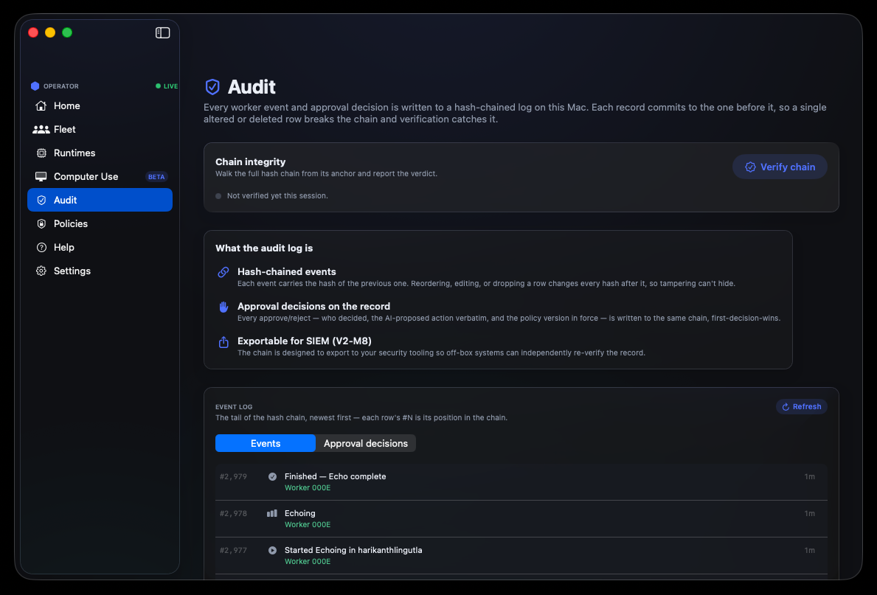Select event row #2,979
Viewport: 877px width, 595px height.
click(521, 482)
